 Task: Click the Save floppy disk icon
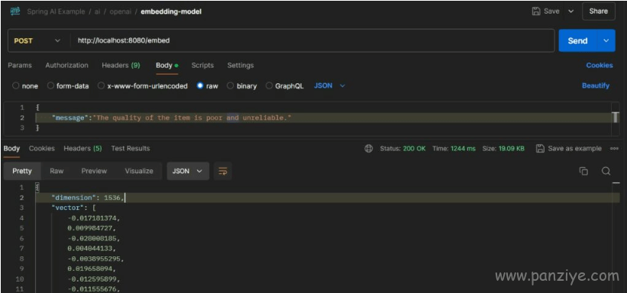536,11
